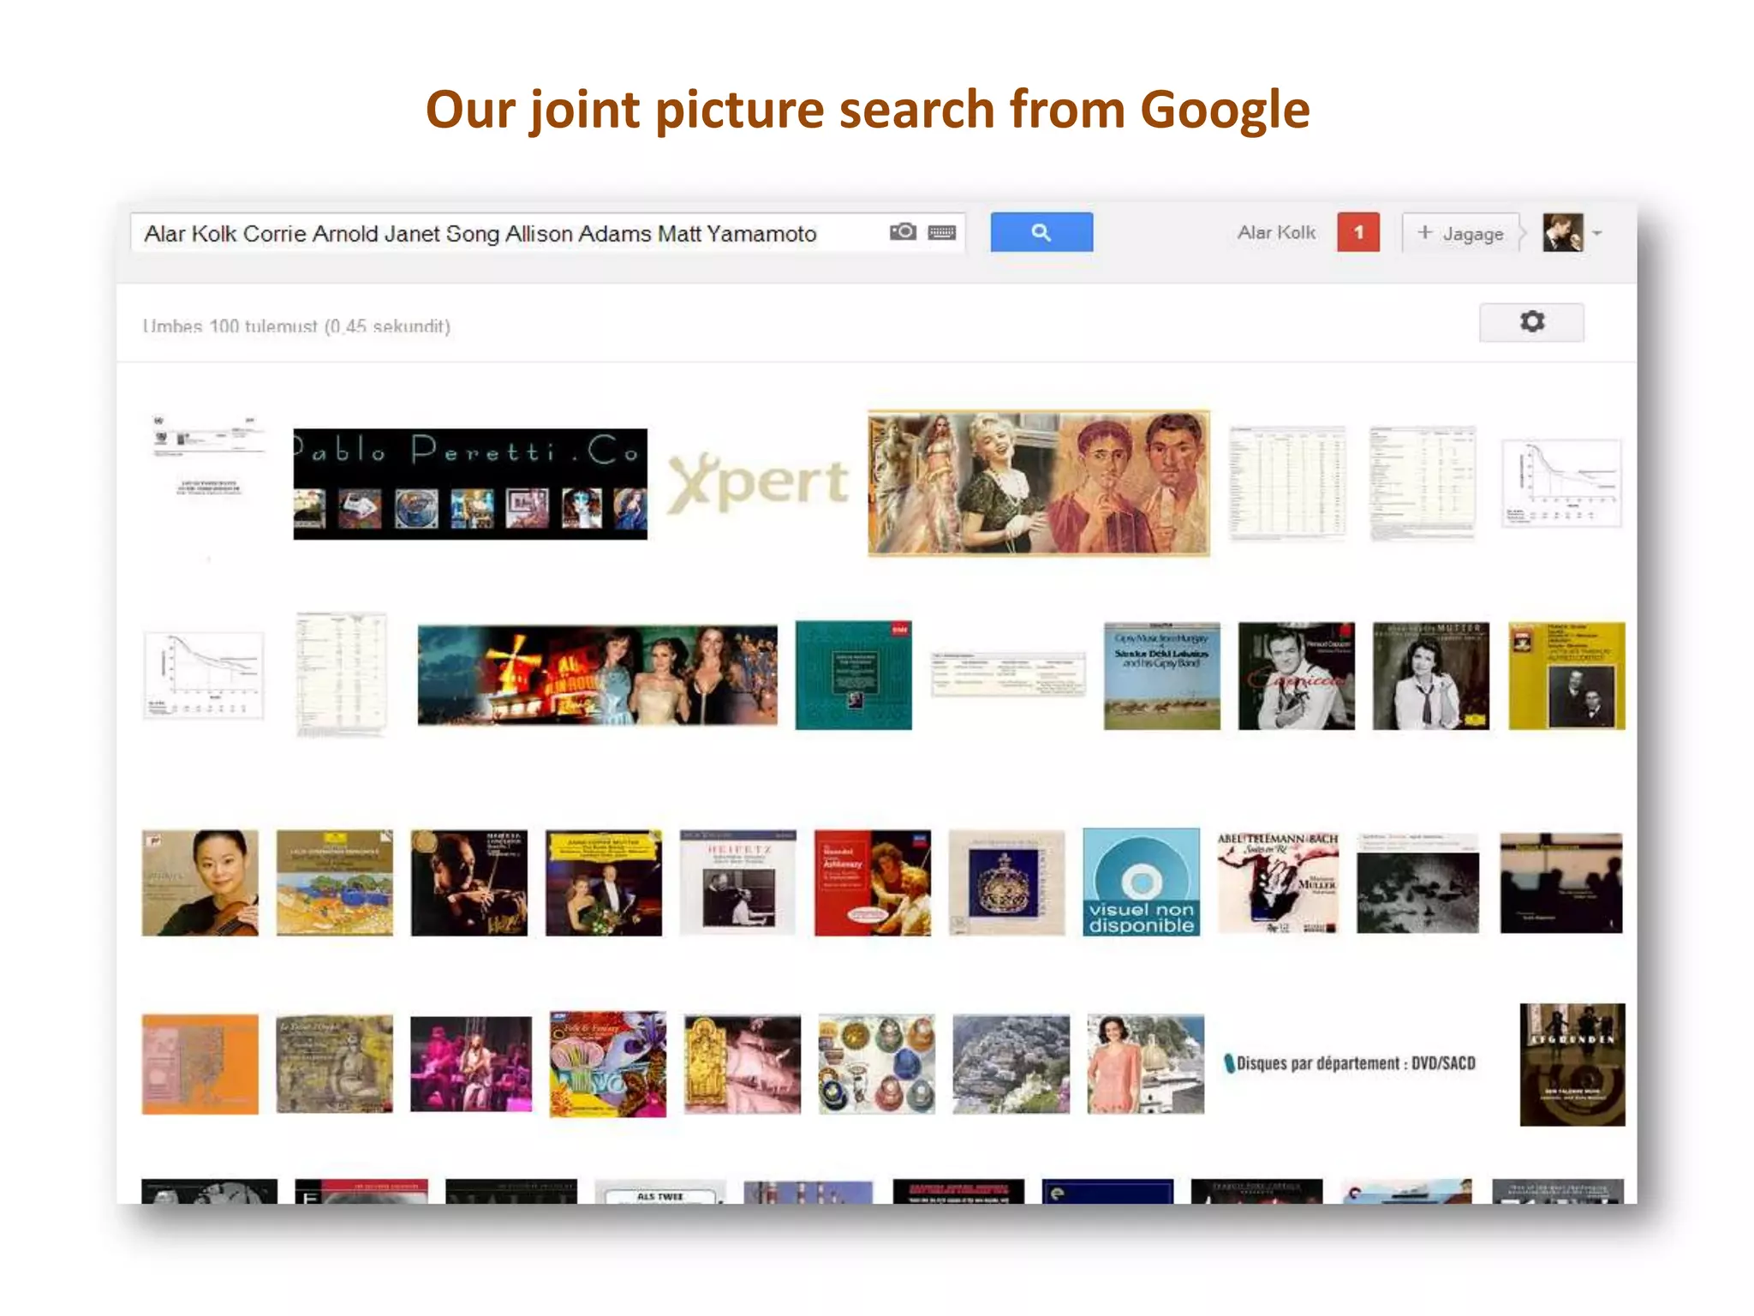Screen dimensions: 1754x1316
Task: Open the visuel non disponible placeholder thumbnail
Action: tap(1141, 882)
